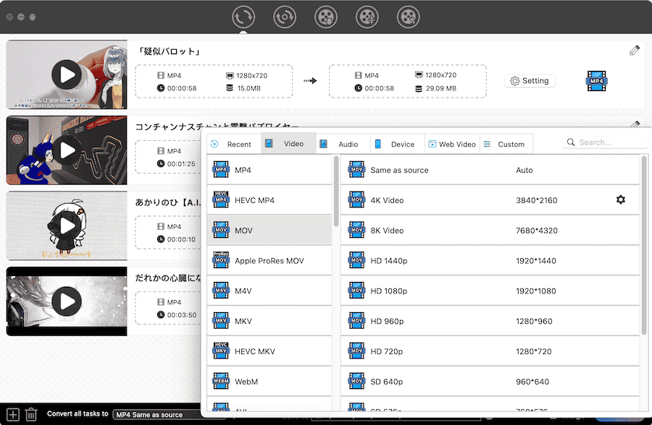Click the preset list scrollbar
652x425 pixels.
coord(644,245)
